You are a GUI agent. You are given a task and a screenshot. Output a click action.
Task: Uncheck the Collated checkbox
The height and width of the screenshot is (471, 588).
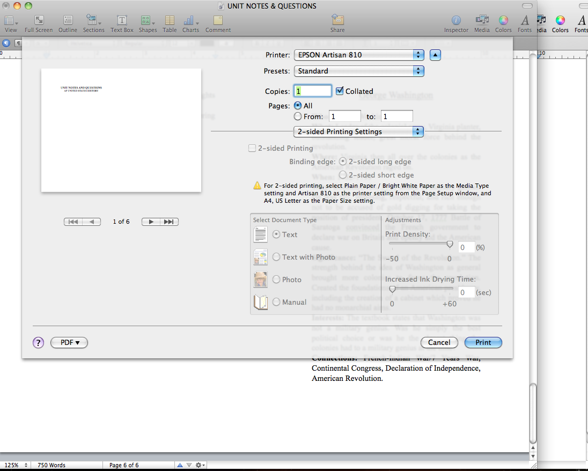pyautogui.click(x=340, y=91)
